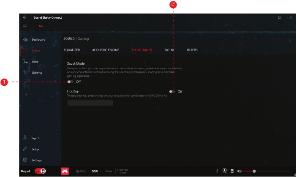Switch output between headphones and speakers
Screen dimensions: 297x177
pyautogui.click(x=40, y=171)
